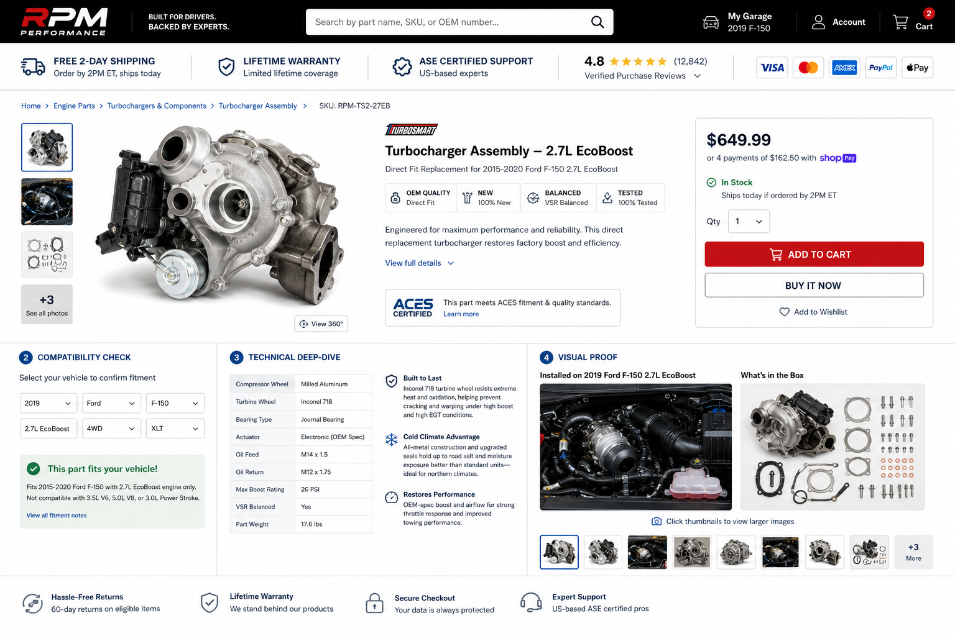
Task: Click the OEM Quality lock icon
Action: 395,198
